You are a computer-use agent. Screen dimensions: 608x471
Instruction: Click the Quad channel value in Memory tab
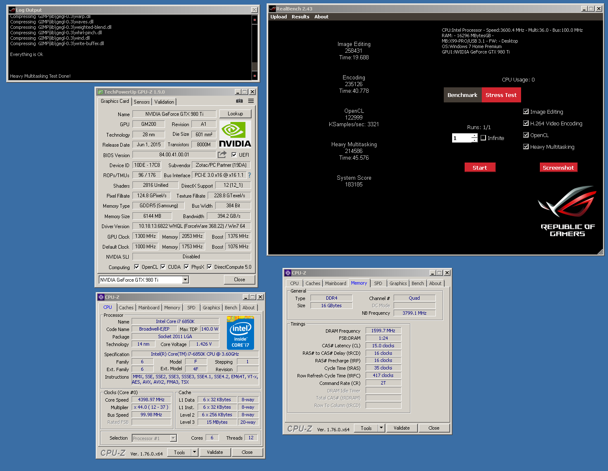click(x=415, y=298)
